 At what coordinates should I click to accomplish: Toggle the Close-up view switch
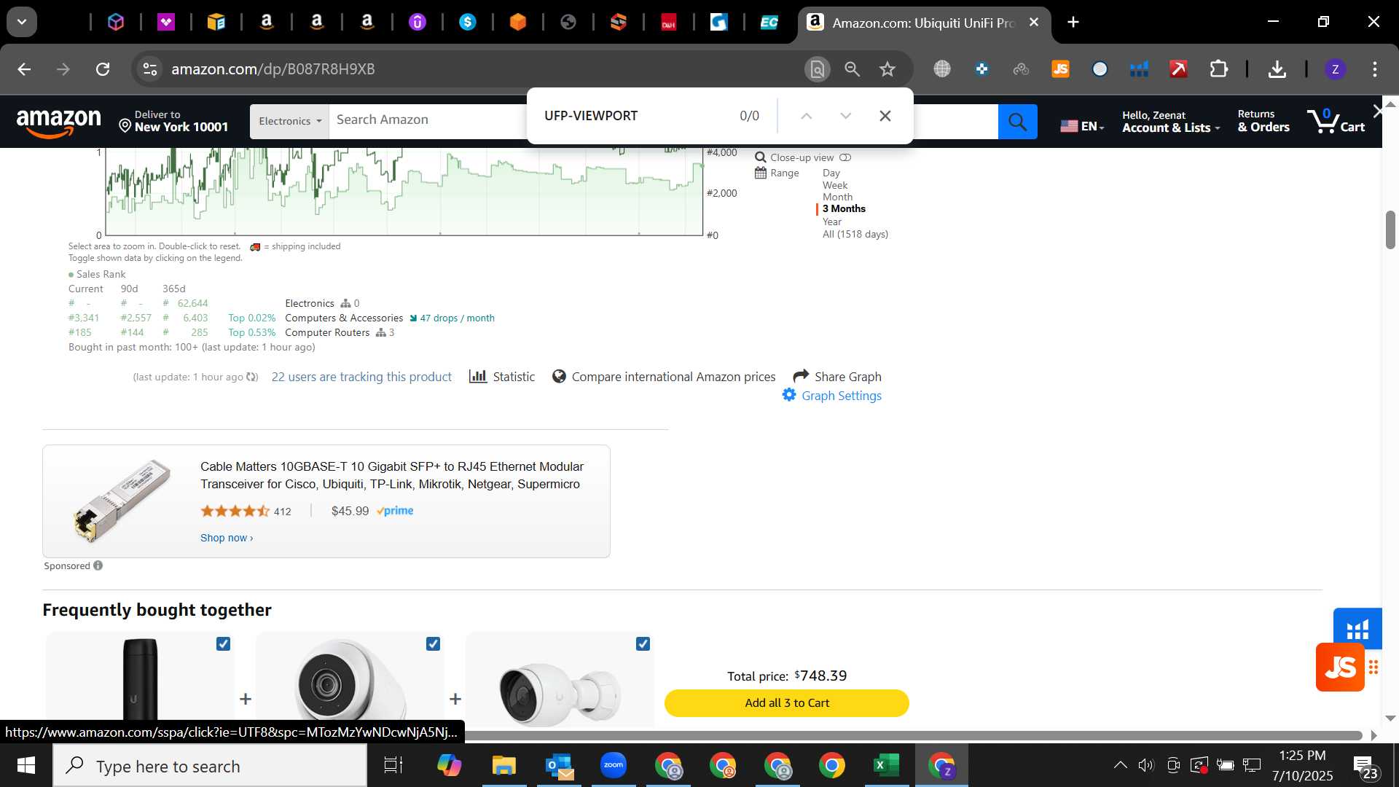pos(845,157)
